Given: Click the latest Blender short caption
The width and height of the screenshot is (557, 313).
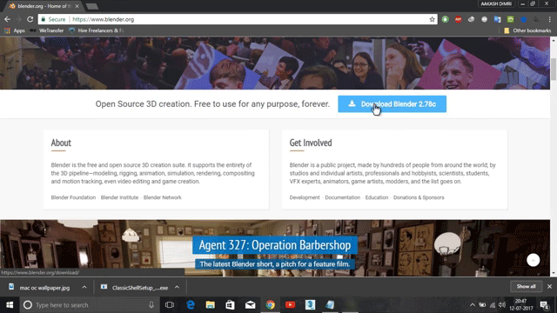Looking at the screenshot, I should [275, 264].
